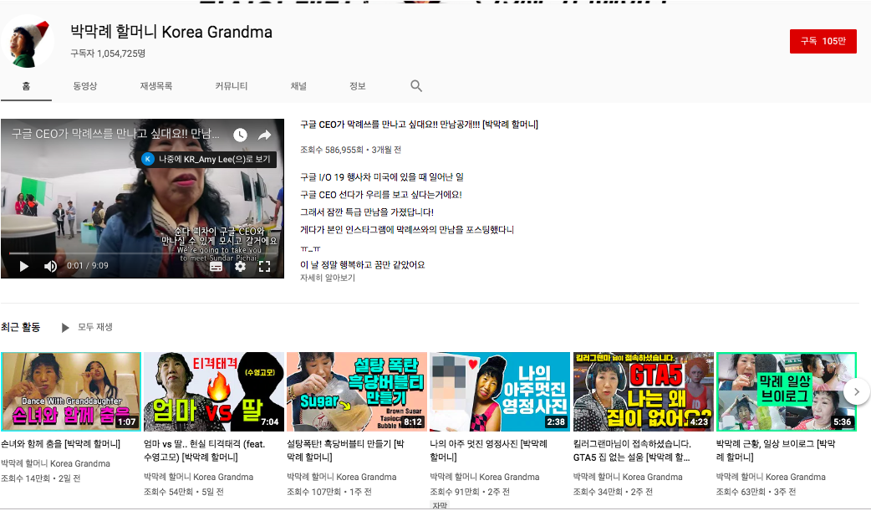Image resolution: width=871 pixels, height=511 pixels.
Task: Advance the video carousel with the right chevron
Action: [856, 391]
